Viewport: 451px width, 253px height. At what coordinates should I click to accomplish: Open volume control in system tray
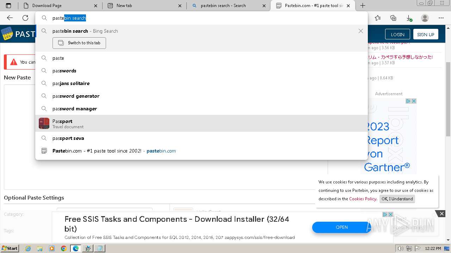coord(400,248)
